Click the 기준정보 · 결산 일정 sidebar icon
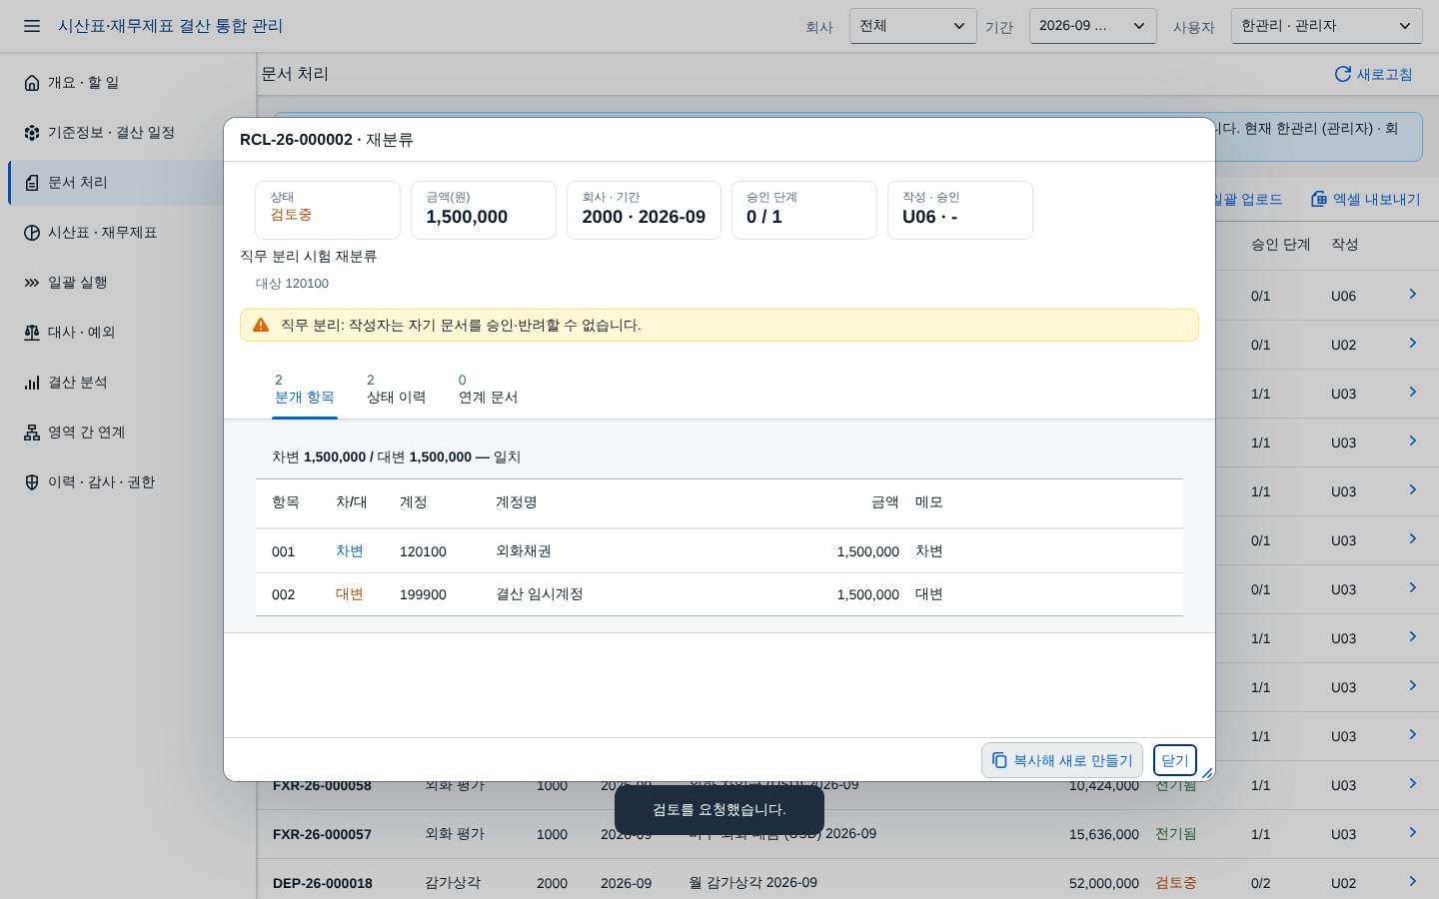The height and width of the screenshot is (899, 1439). coord(32,133)
